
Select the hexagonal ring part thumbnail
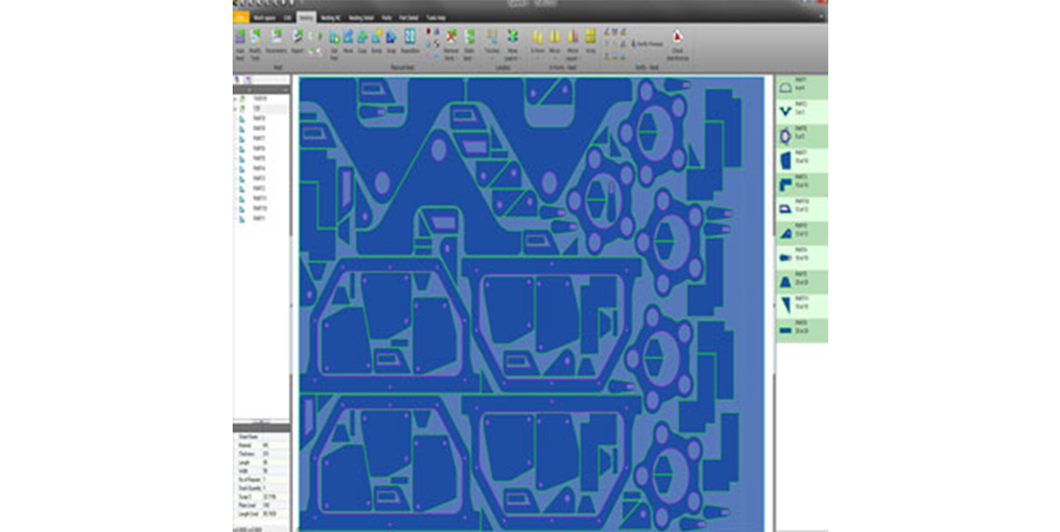(x=785, y=136)
